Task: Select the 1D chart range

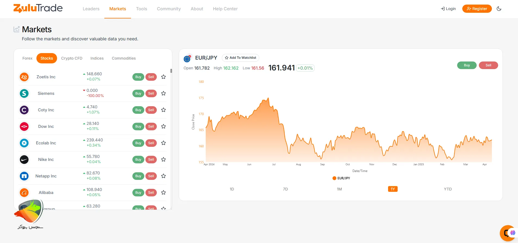Action: click(232, 189)
